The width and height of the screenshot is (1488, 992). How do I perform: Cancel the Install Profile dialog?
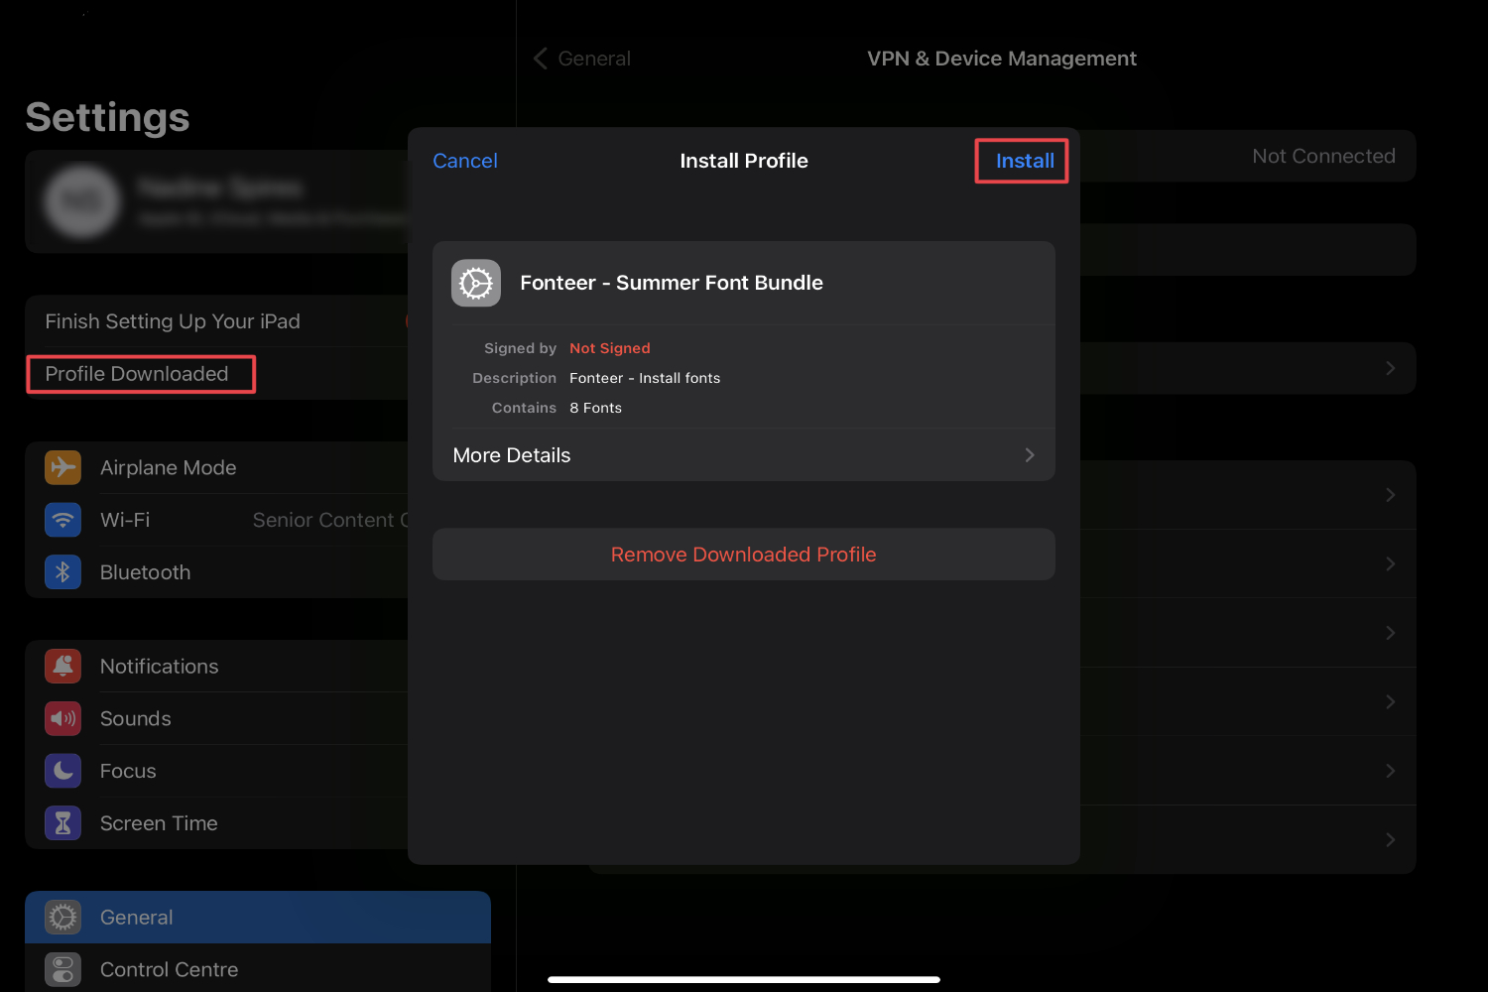coord(465,161)
